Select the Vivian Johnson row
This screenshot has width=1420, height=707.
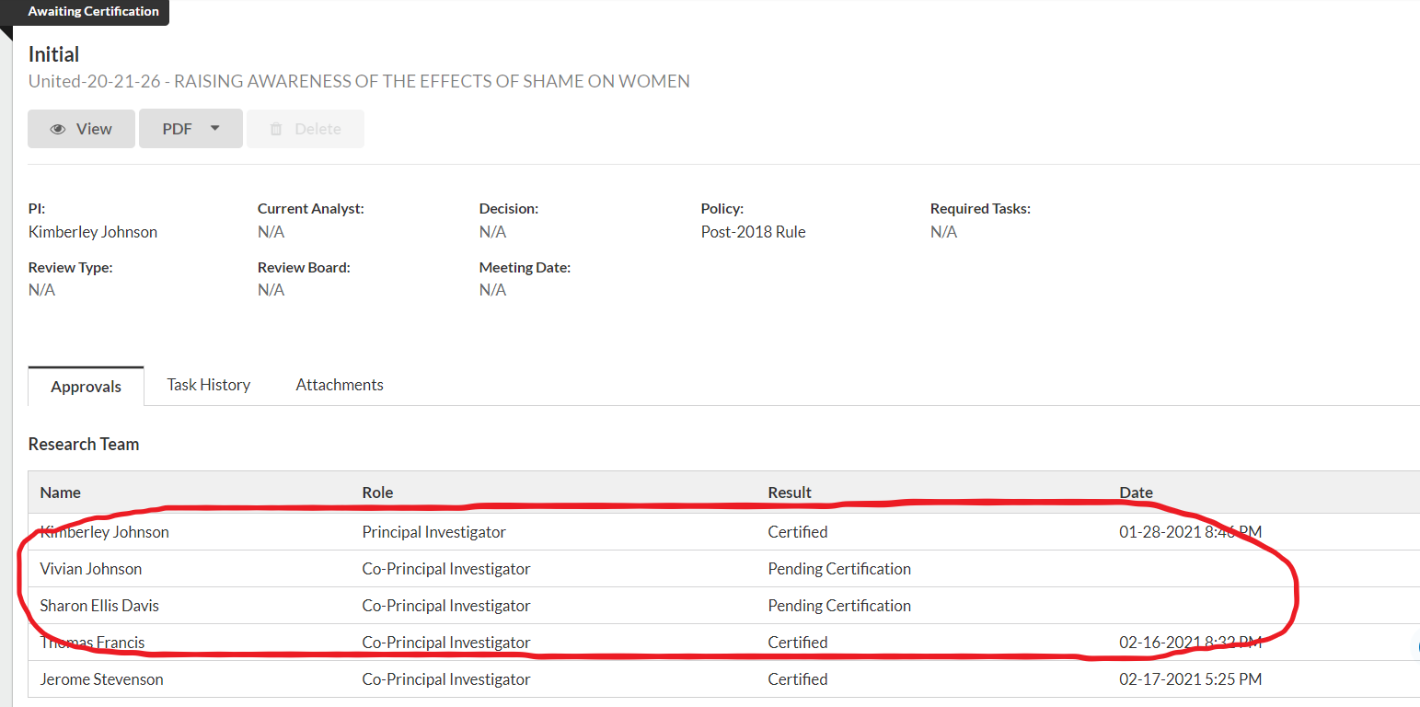click(91, 569)
